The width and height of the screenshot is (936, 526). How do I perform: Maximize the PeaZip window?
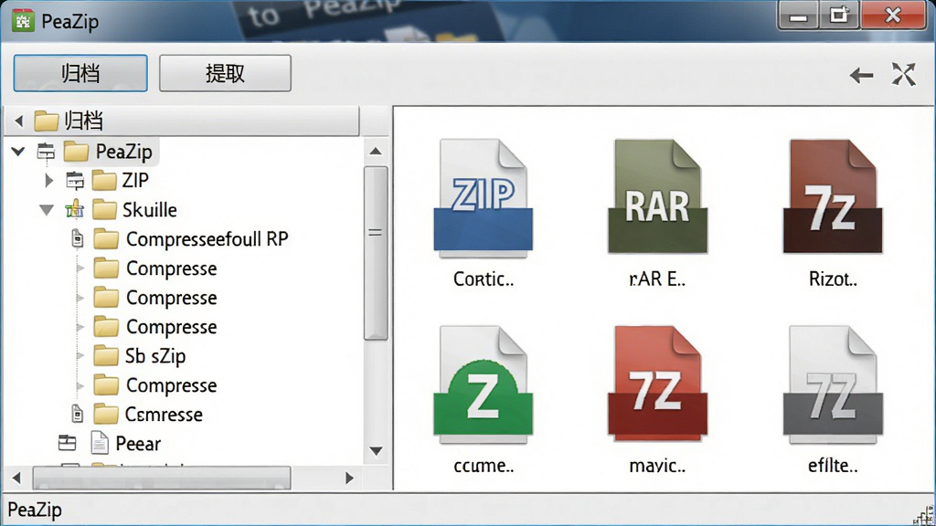pyautogui.click(x=839, y=16)
